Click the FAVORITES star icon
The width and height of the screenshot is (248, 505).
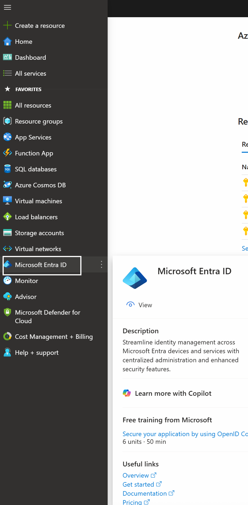tap(8, 89)
